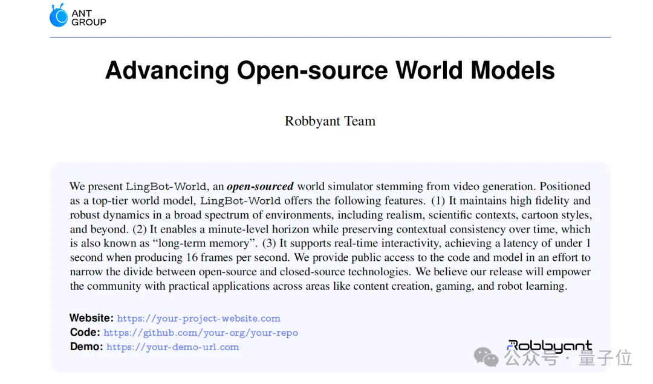Image resolution: width=653 pixels, height=384 pixels.
Task: Click the bold italic 'open-sourced' word
Action: click(x=260, y=186)
